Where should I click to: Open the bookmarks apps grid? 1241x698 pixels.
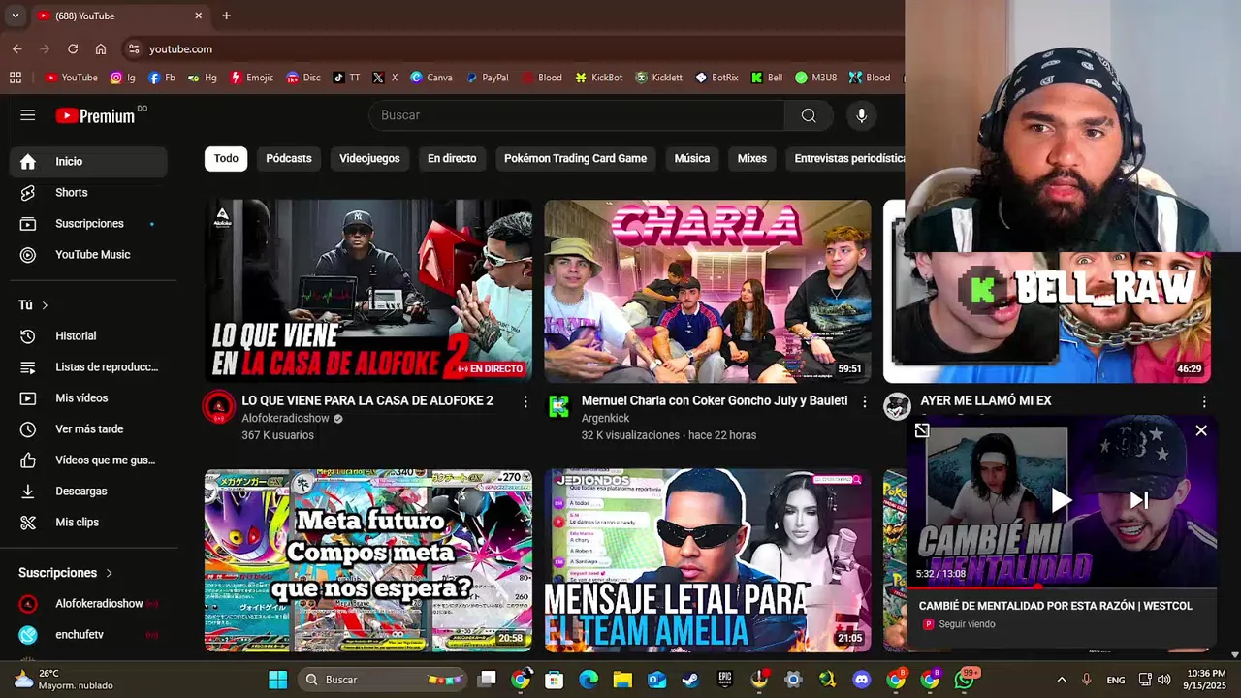click(16, 78)
